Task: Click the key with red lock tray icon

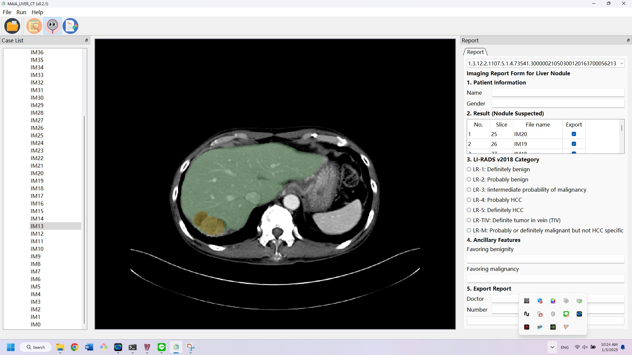Action: pyautogui.click(x=540, y=314)
